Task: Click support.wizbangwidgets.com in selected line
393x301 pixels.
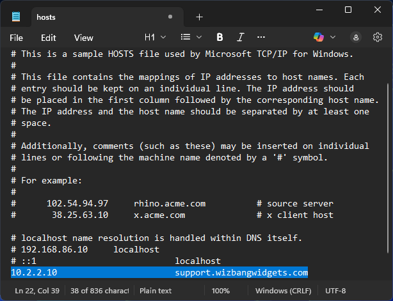Action: point(241,272)
